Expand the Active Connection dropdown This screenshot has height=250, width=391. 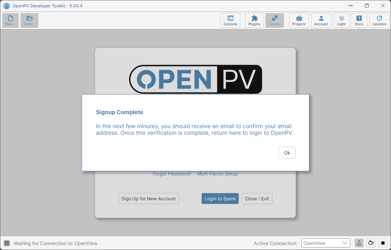click(326, 243)
